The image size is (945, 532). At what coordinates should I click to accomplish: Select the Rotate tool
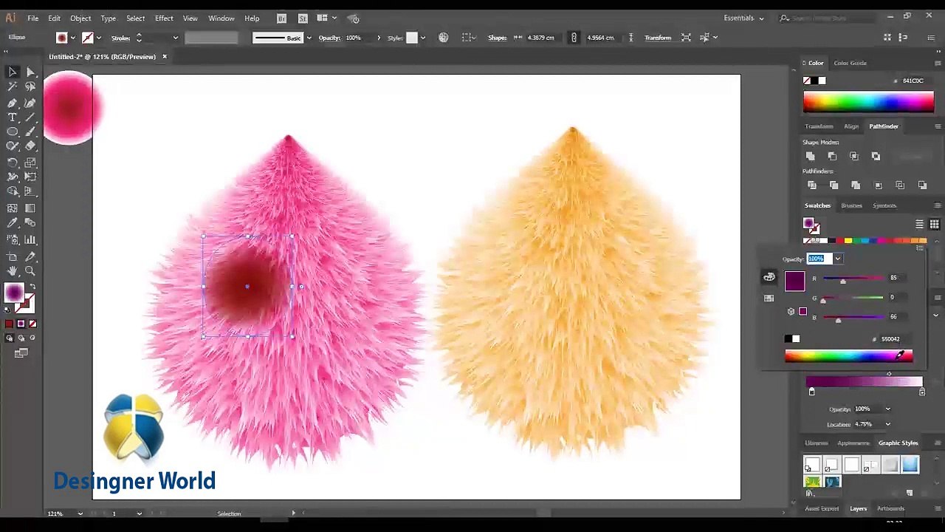click(13, 163)
